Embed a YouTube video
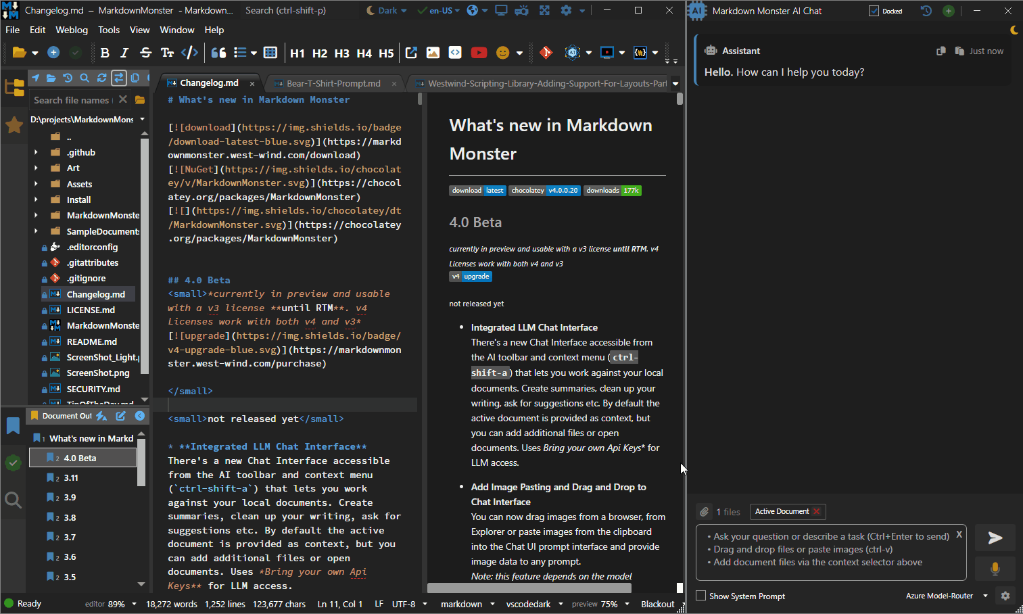Screen dimensions: 1023x614 pos(479,53)
